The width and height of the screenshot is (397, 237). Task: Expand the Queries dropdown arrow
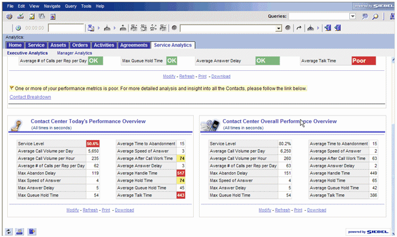coord(352,17)
